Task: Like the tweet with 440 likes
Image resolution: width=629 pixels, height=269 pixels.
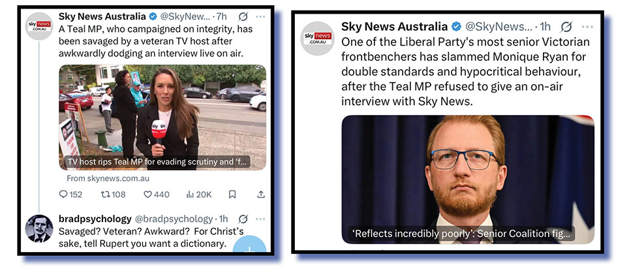Action: 148,195
